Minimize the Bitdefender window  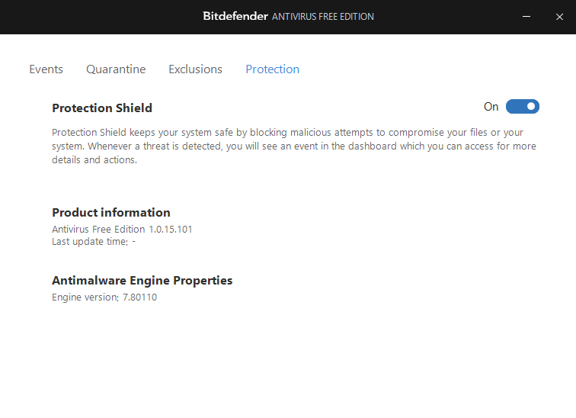(x=526, y=17)
